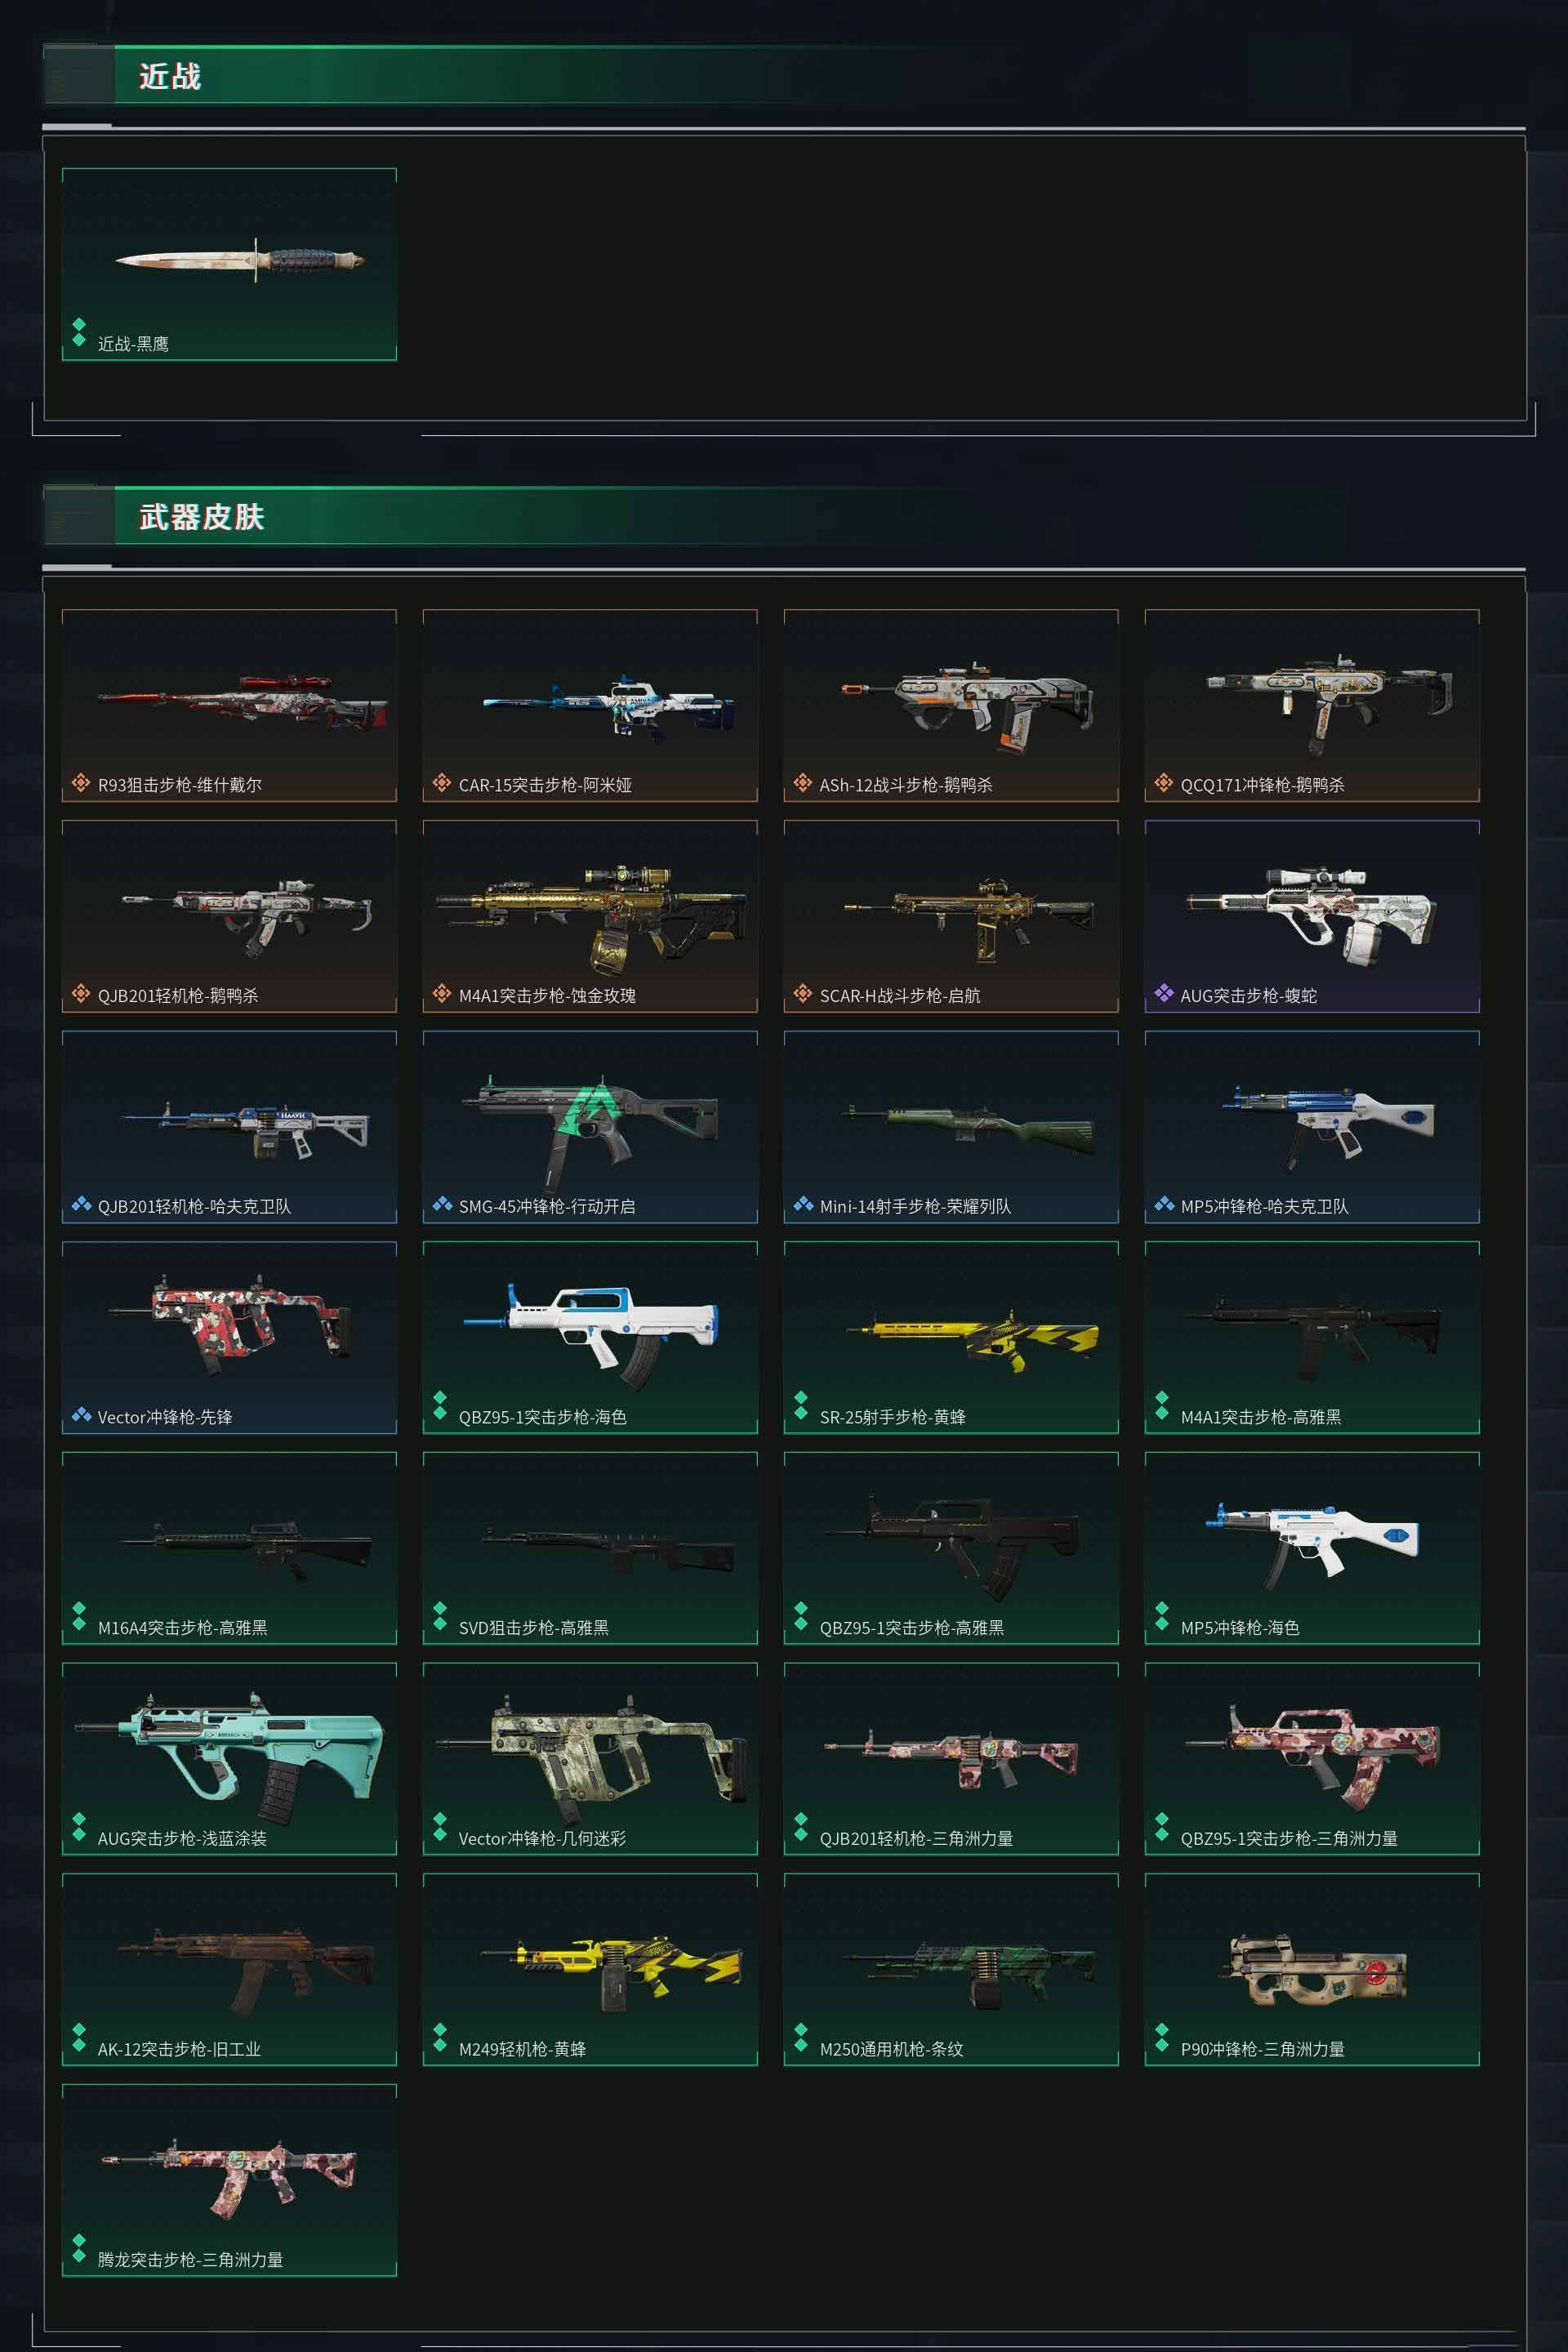Click the orange rarity icon beside R93狙击步枪-维什戴尔

click(81, 783)
